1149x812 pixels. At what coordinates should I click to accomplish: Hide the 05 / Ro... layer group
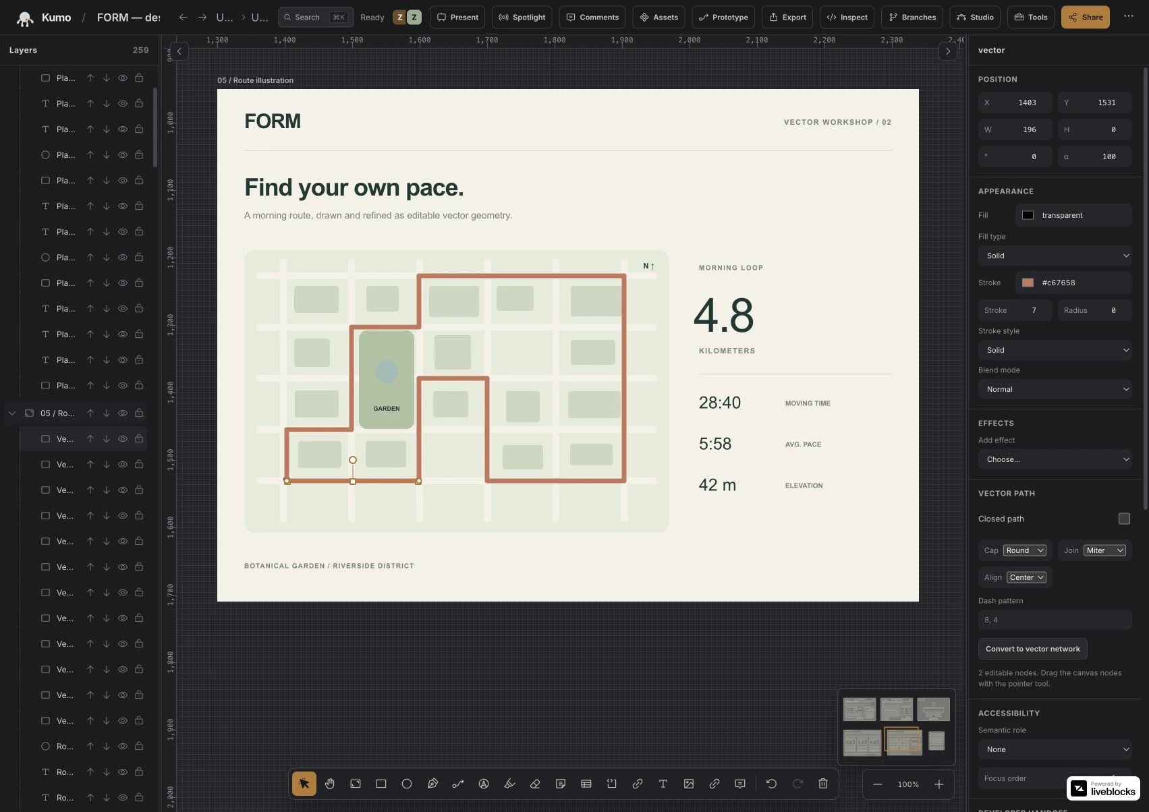pos(123,413)
